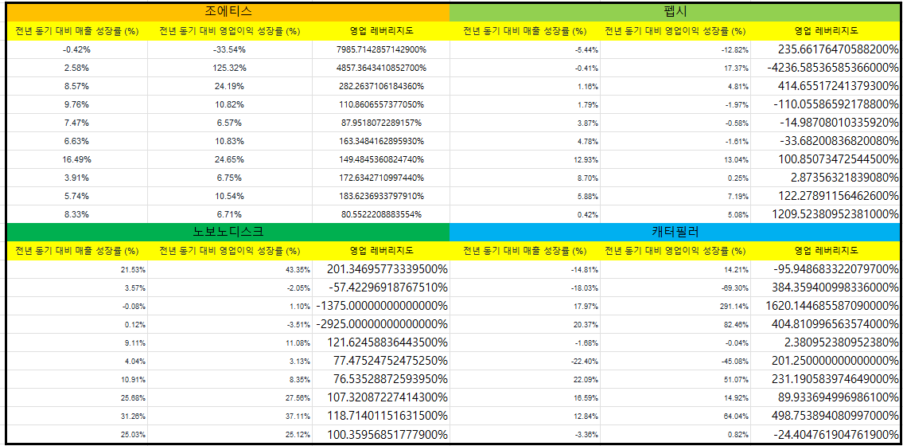The width and height of the screenshot is (903, 446).
Task: Click 매출 성장률 column header under 펩시
Action: (x=525, y=31)
